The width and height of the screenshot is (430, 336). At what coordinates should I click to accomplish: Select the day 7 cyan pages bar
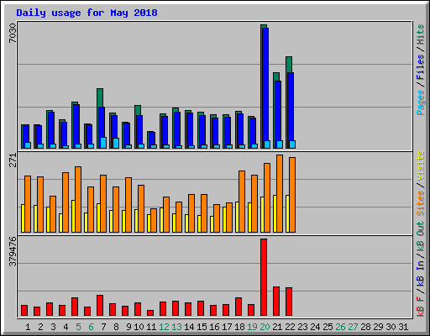pyautogui.click(x=103, y=143)
